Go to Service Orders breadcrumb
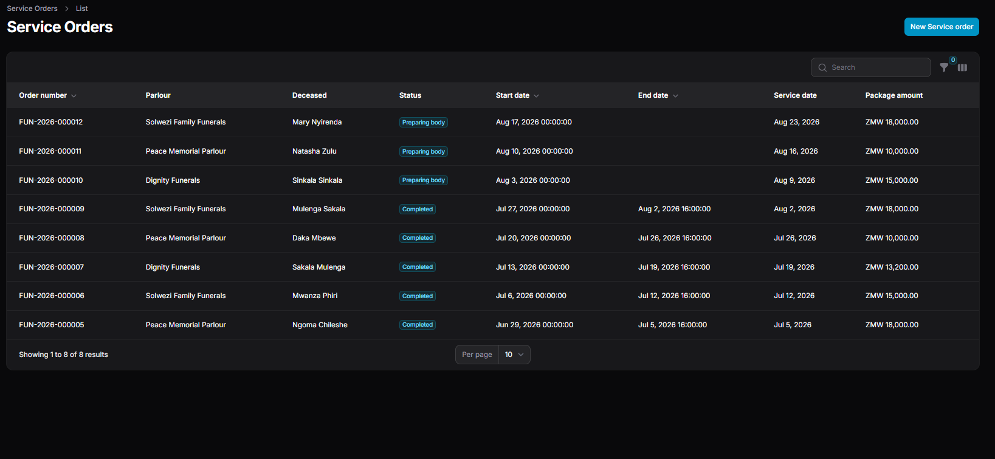 click(32, 8)
